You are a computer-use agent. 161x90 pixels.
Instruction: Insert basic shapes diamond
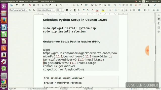[x=149, y=5]
